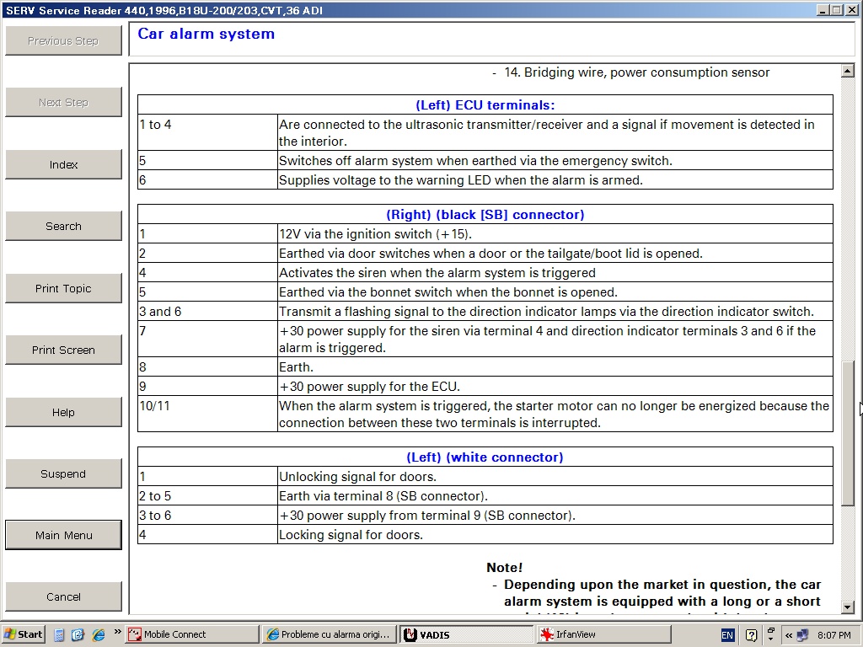Switch to IrfanView taskbar window
This screenshot has height=647, width=863.
(x=603, y=634)
